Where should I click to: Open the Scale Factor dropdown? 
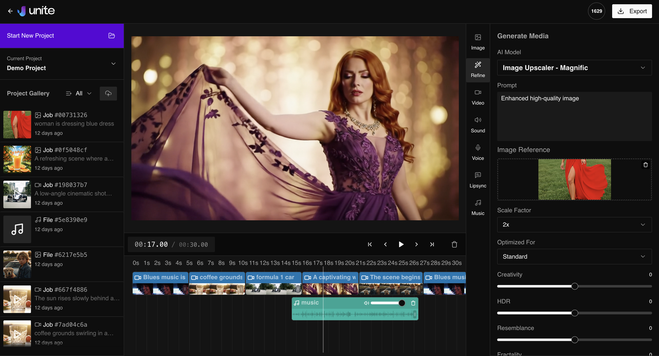coord(574,224)
